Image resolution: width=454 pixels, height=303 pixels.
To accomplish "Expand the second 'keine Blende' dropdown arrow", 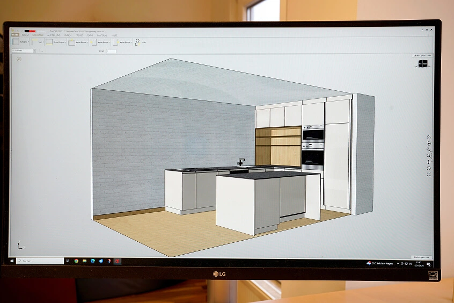I will (109, 42).
